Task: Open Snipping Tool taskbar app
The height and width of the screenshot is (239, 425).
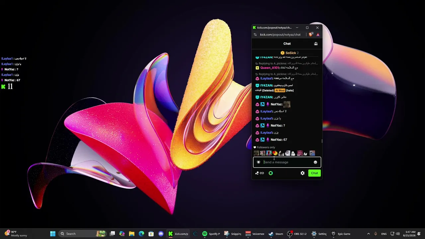Action: (x=233, y=234)
